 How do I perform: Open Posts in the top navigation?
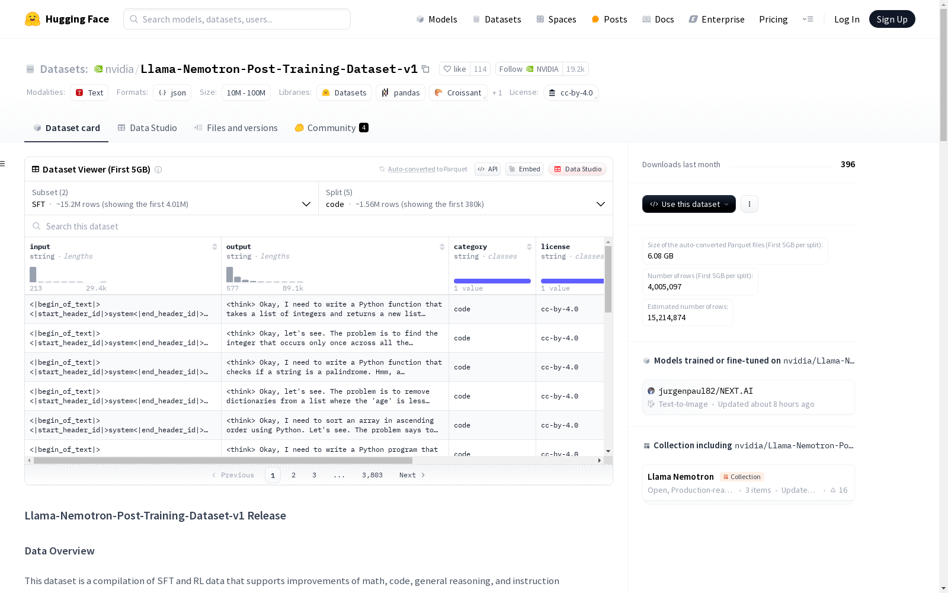[610, 19]
